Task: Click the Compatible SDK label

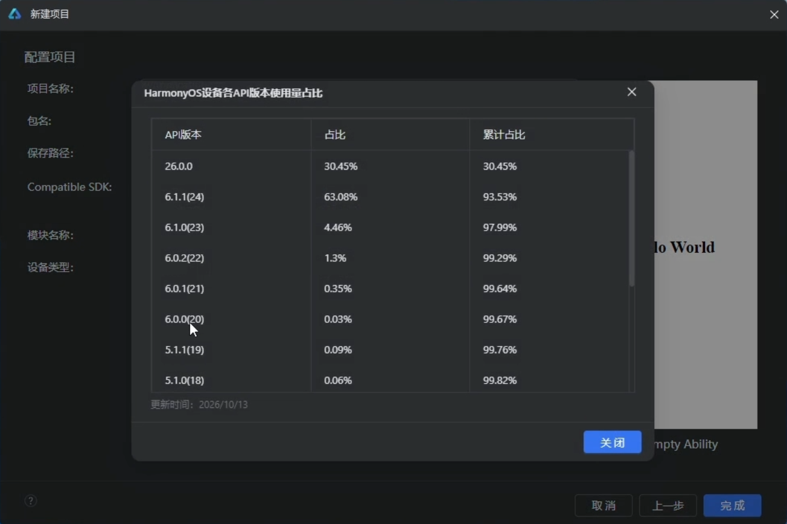Action: coord(69,187)
